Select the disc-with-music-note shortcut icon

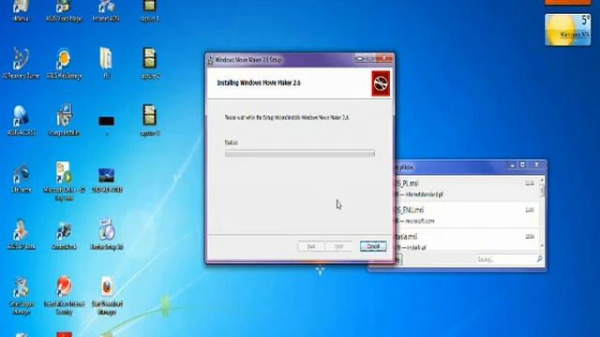(107, 235)
